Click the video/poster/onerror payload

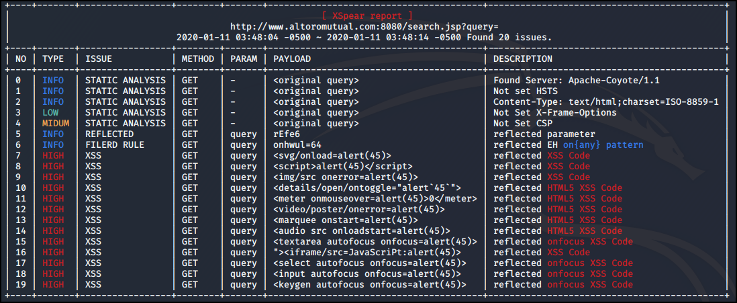358,210
